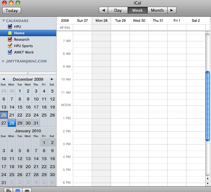Go to previous week using left arrow
The image size is (211, 192).
[103, 10]
